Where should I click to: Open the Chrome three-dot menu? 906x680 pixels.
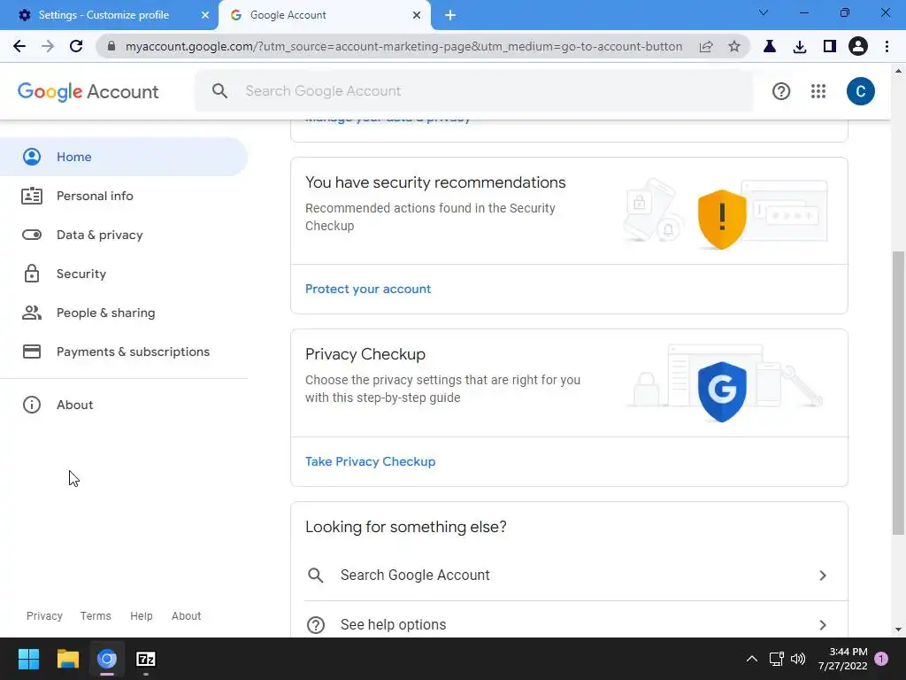(x=887, y=46)
